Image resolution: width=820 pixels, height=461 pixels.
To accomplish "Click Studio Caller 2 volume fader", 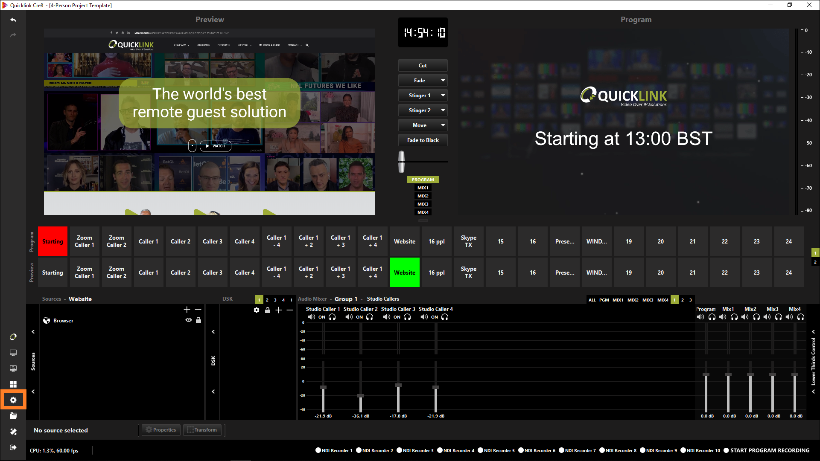I will [x=361, y=396].
